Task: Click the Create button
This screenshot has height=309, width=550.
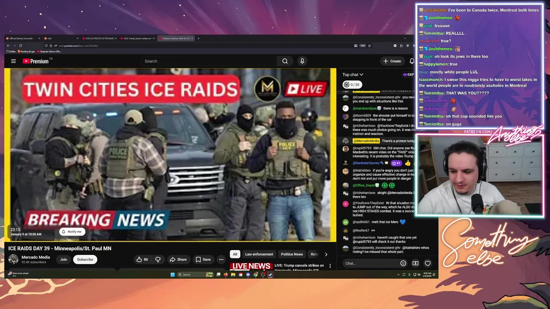Action: pyautogui.click(x=392, y=61)
